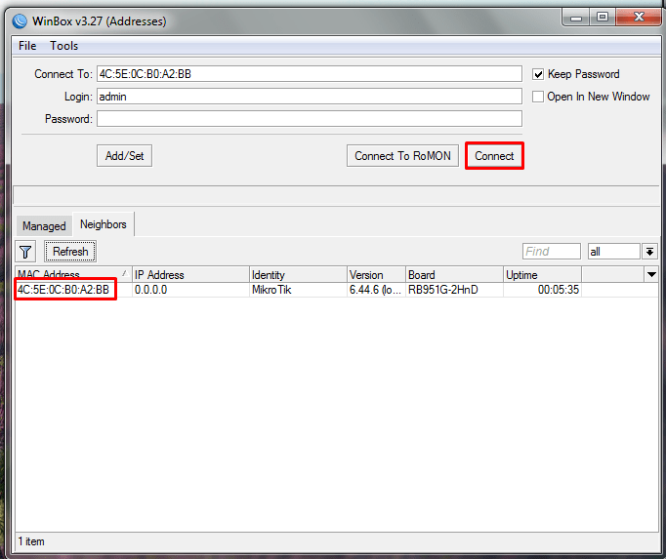Image resolution: width=666 pixels, height=559 pixels.
Task: Click the Password input field
Action: (x=309, y=119)
